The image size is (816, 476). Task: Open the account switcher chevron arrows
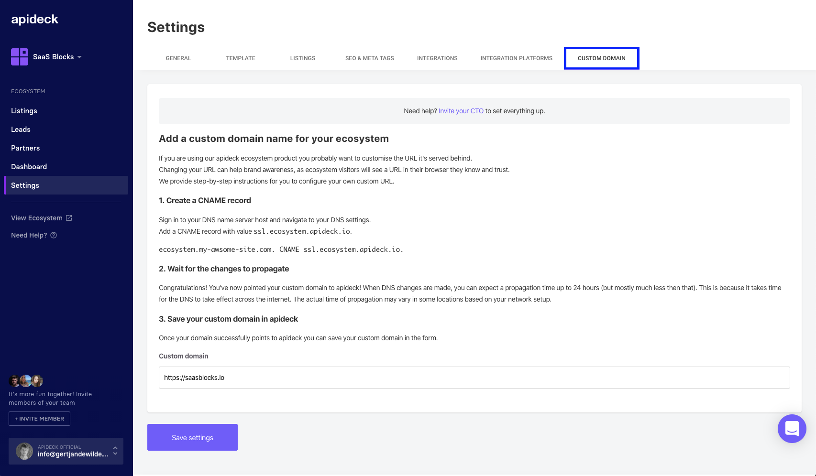(115, 451)
